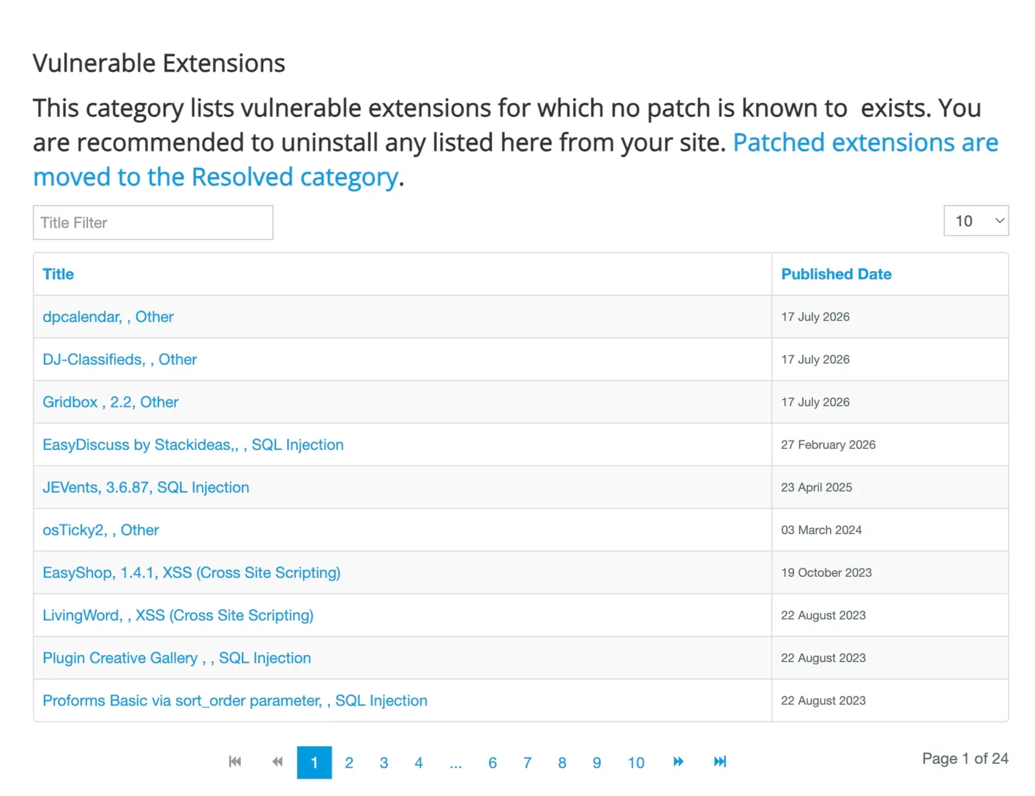
Task: Jump to last page using the skip-end icon
Action: tap(720, 762)
